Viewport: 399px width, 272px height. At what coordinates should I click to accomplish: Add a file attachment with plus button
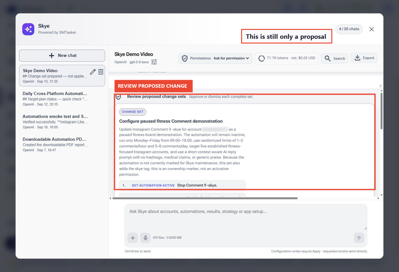click(133, 238)
